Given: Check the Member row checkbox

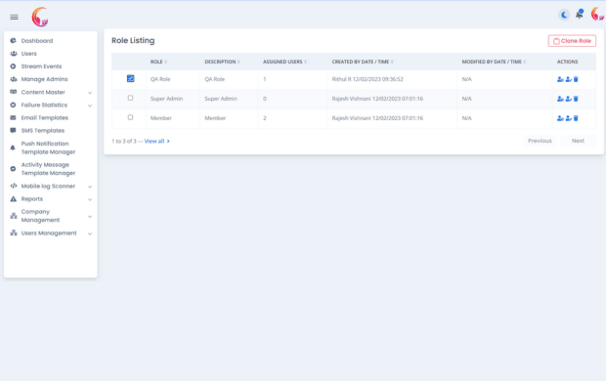Looking at the screenshot, I should (130, 117).
